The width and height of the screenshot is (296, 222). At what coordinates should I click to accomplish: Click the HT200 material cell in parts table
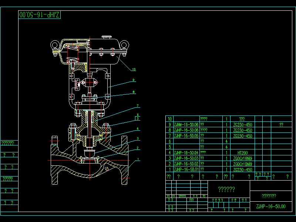click(243, 153)
